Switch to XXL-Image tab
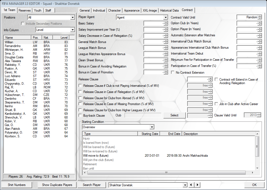267x190 pixels. click(150, 10)
